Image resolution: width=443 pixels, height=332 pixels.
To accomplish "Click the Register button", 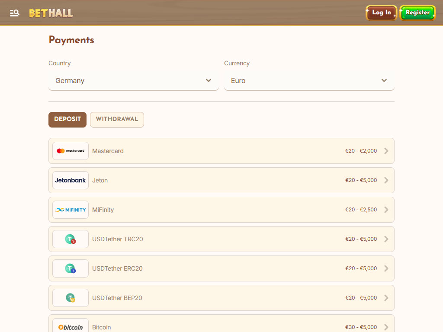I will tap(417, 13).
